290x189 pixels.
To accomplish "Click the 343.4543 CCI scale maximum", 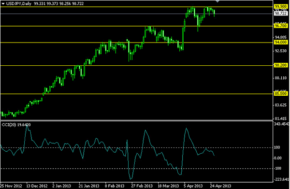I will pos(281,124).
